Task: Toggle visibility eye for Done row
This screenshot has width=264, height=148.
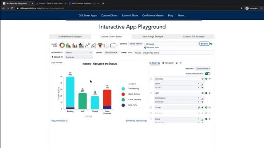Action: coord(210,119)
